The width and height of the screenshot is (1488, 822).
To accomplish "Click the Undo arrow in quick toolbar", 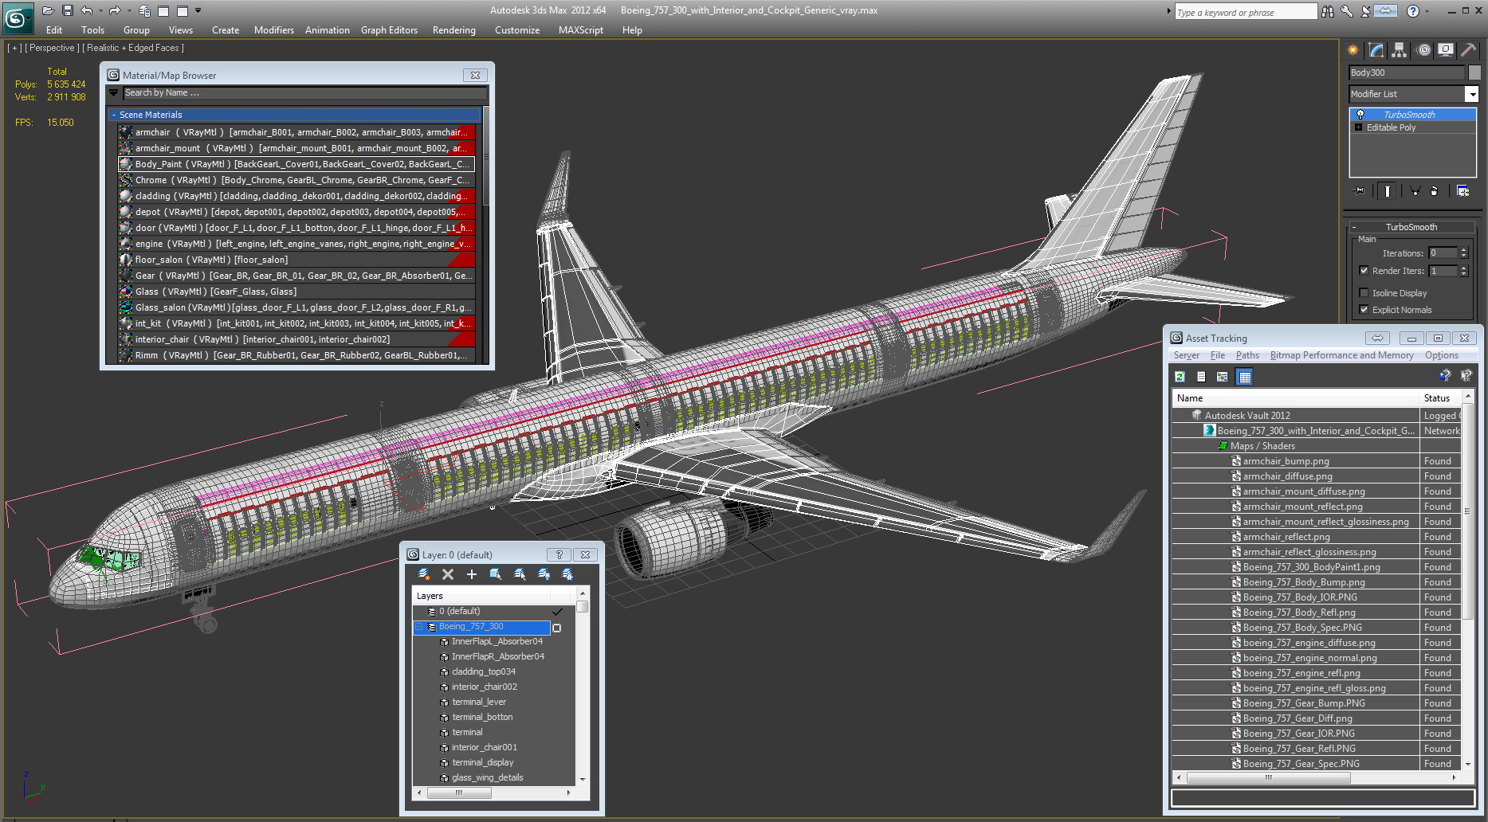I will (87, 10).
